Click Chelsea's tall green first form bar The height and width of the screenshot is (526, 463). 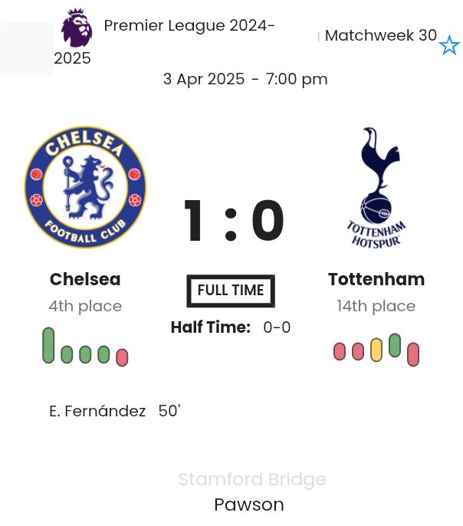[x=48, y=345]
